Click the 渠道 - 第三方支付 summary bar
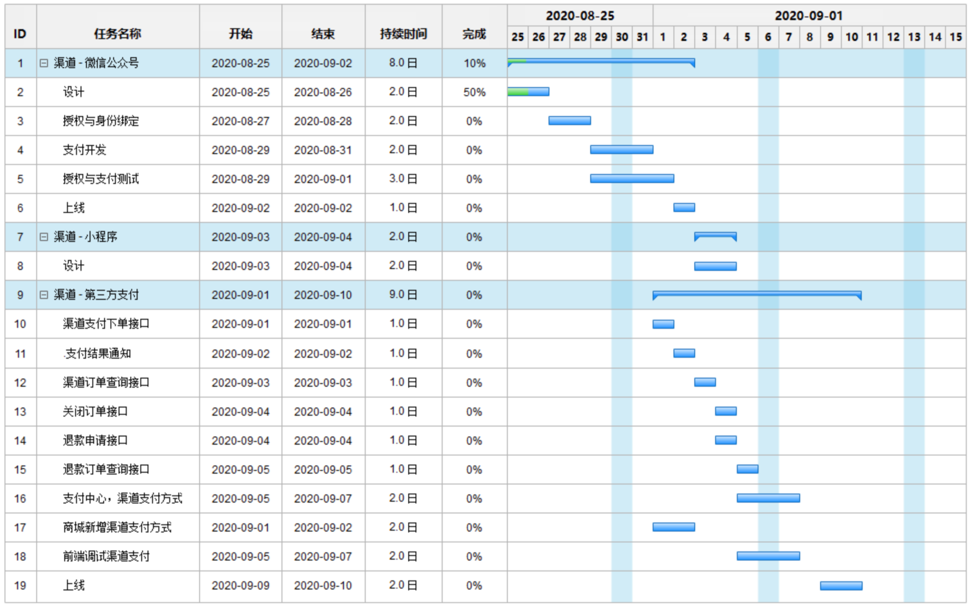The height and width of the screenshot is (610, 974). coord(757,294)
